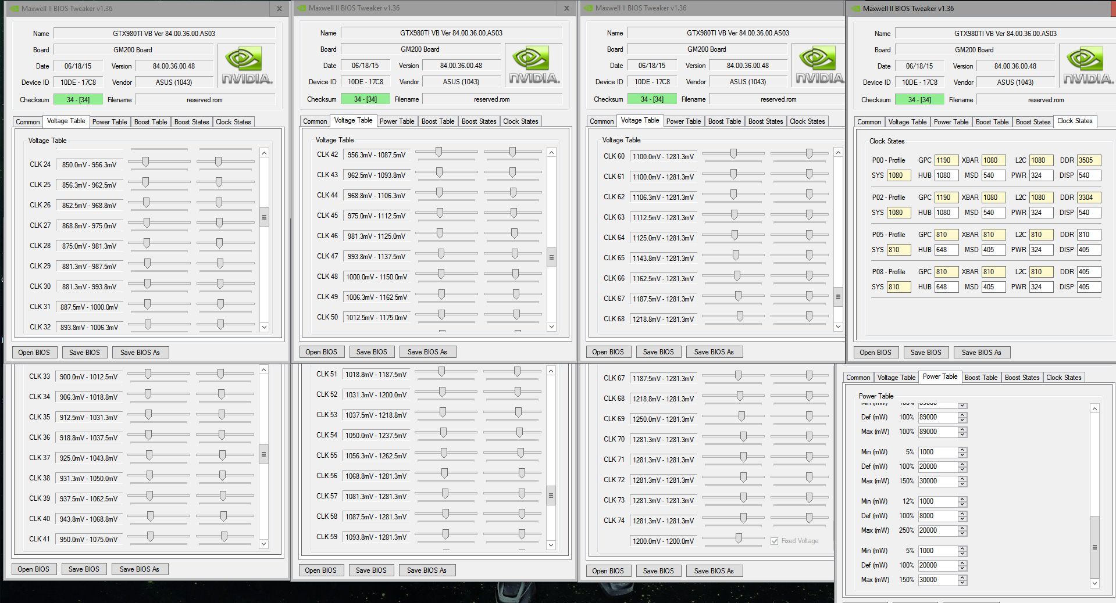This screenshot has height=603, width=1116.
Task: Open the Boost States tab in the window showing P00 - Profile
Action: tap(1033, 122)
